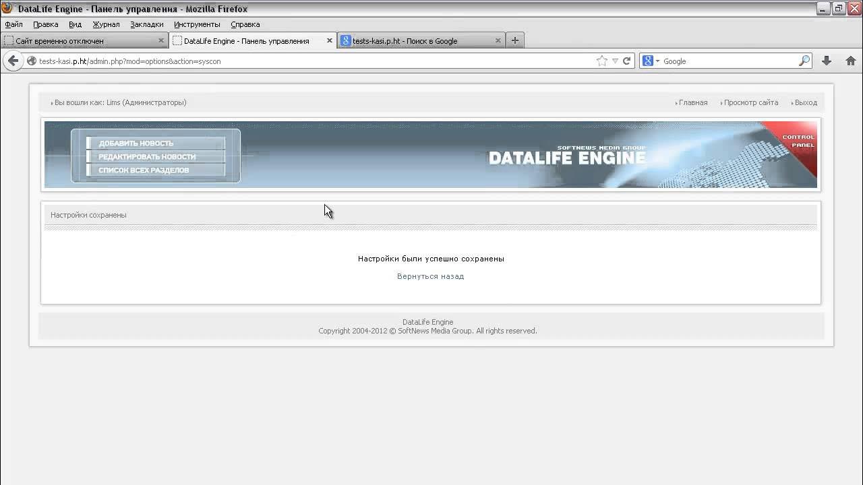Screen dimensions: 863x485
Task: Go to Firefox Home icon
Action: pos(851,61)
